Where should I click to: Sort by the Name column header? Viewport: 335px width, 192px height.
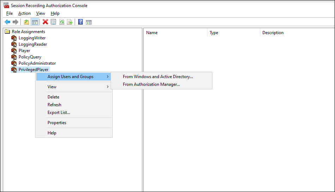pyautogui.click(x=175, y=33)
